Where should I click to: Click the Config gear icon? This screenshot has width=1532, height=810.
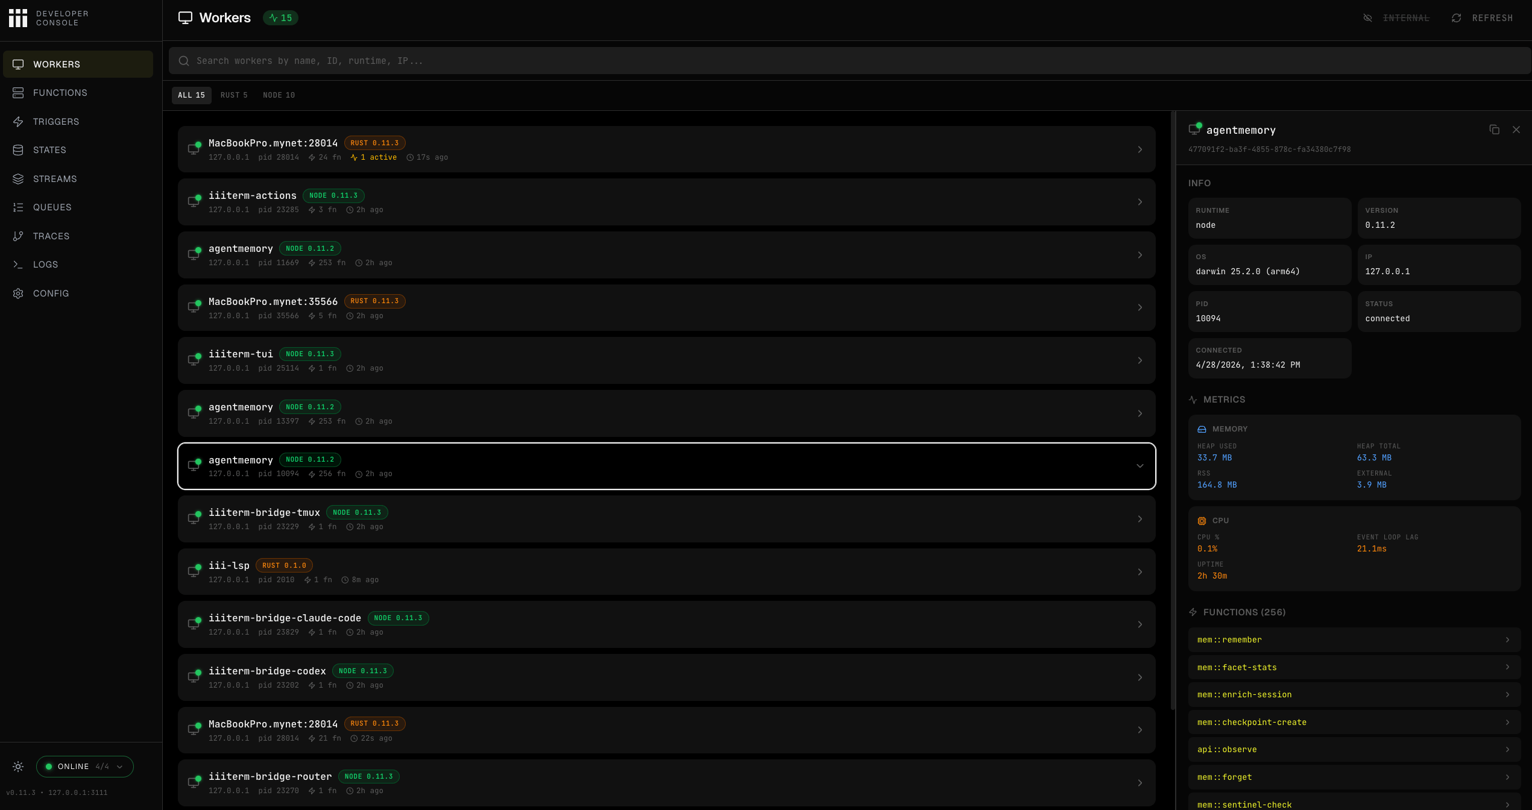pyautogui.click(x=18, y=294)
